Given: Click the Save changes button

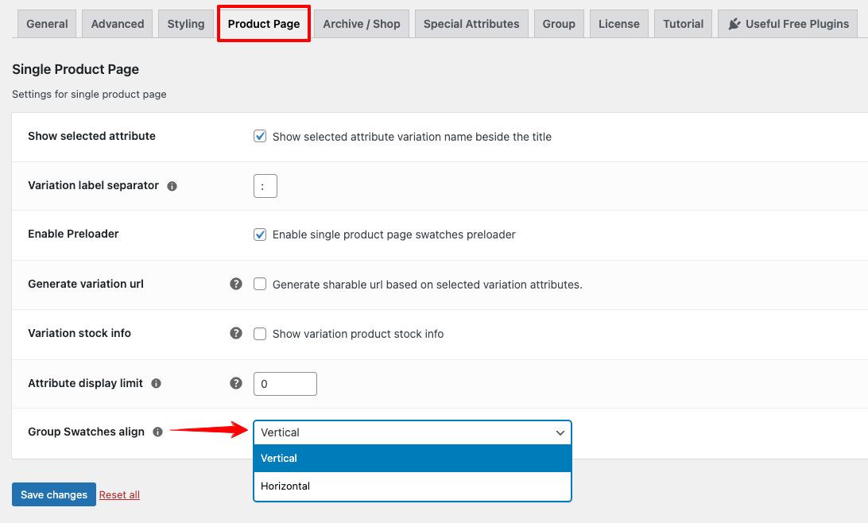Looking at the screenshot, I should (x=54, y=494).
